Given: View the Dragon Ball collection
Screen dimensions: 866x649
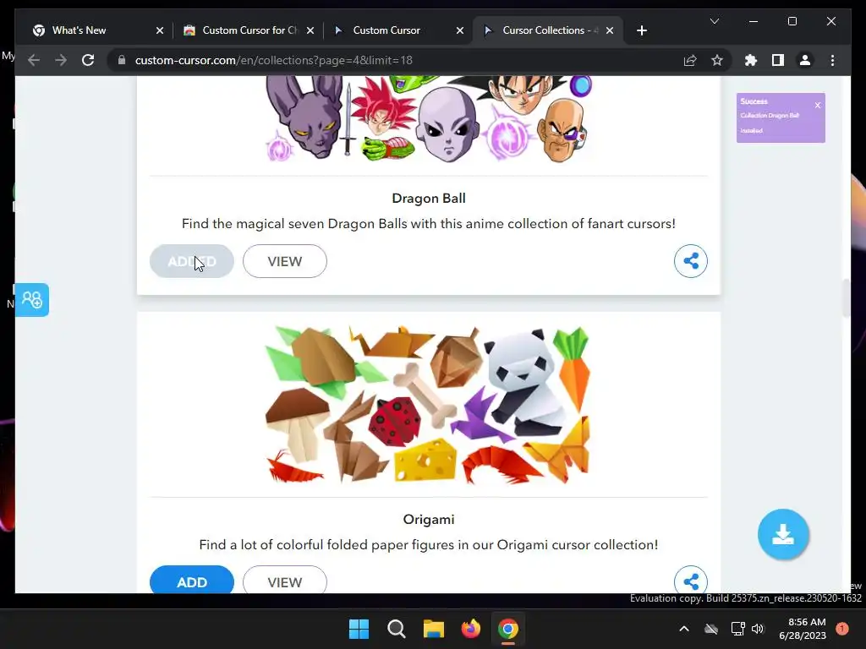Looking at the screenshot, I should pyautogui.click(x=285, y=261).
